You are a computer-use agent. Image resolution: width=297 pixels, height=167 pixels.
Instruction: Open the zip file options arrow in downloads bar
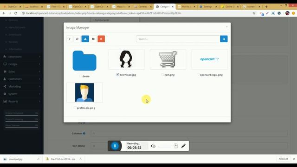[80, 159]
